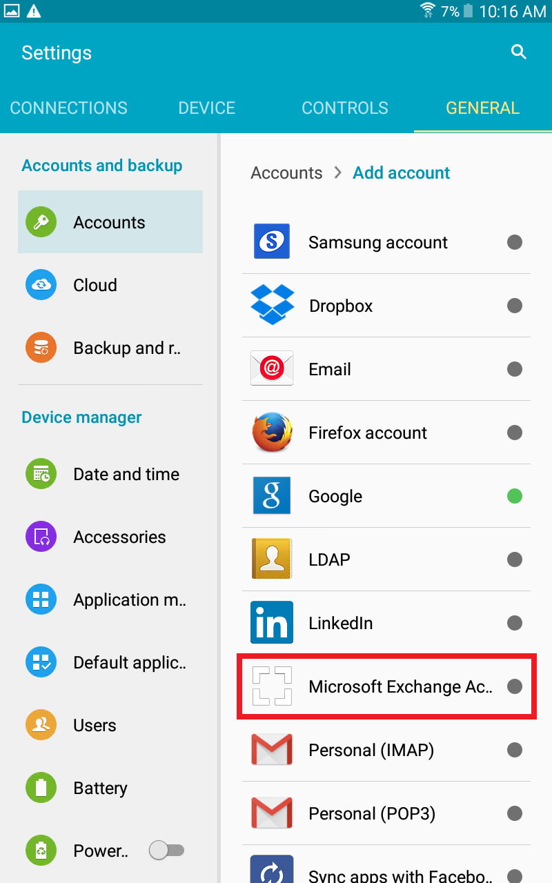Tap the Email account status dot

pyautogui.click(x=514, y=369)
